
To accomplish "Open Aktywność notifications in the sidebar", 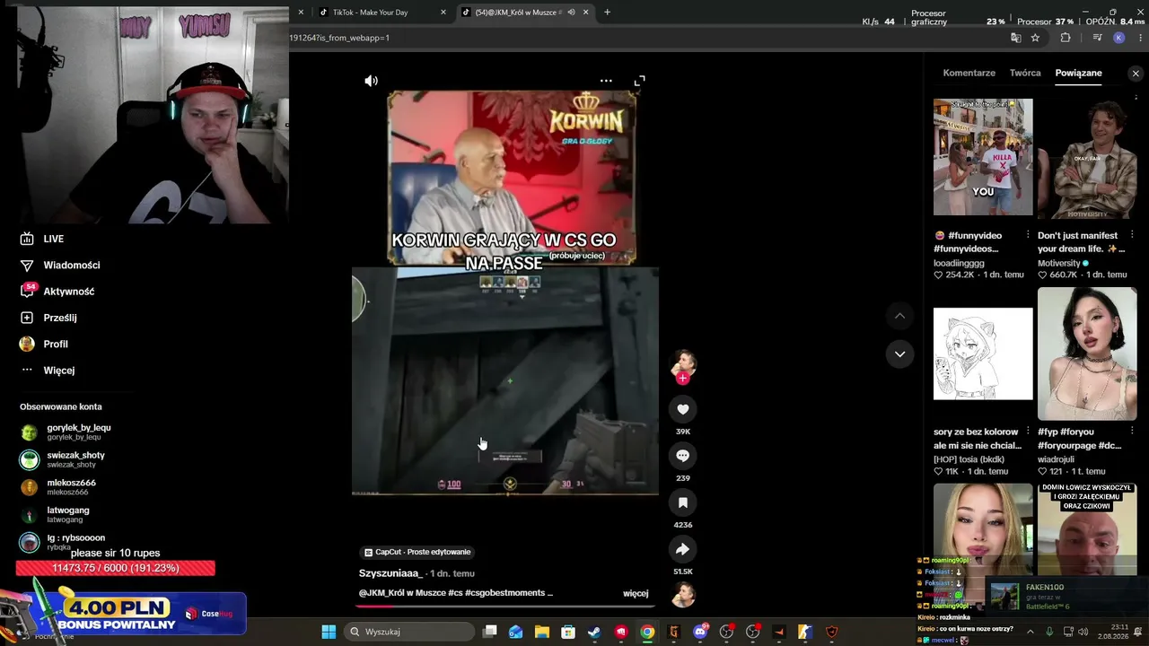I will click(57, 292).
